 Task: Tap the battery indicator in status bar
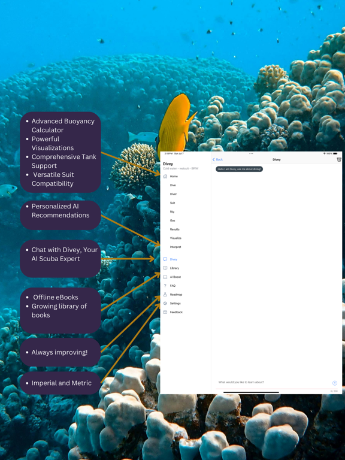coord(335,153)
